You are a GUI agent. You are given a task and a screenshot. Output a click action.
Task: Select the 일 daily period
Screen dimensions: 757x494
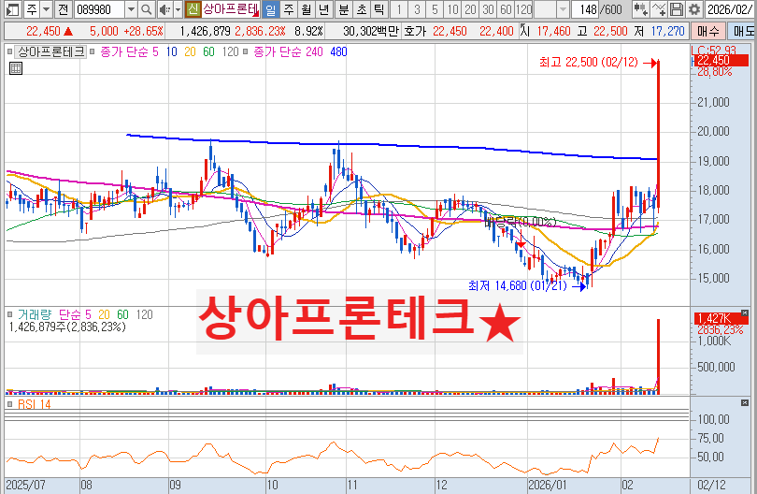pyautogui.click(x=271, y=9)
